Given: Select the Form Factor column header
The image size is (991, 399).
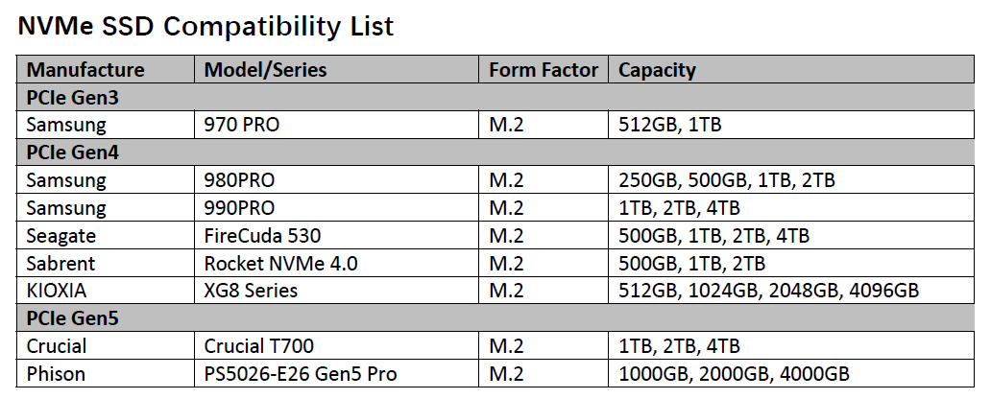Looking at the screenshot, I should click(x=544, y=69).
